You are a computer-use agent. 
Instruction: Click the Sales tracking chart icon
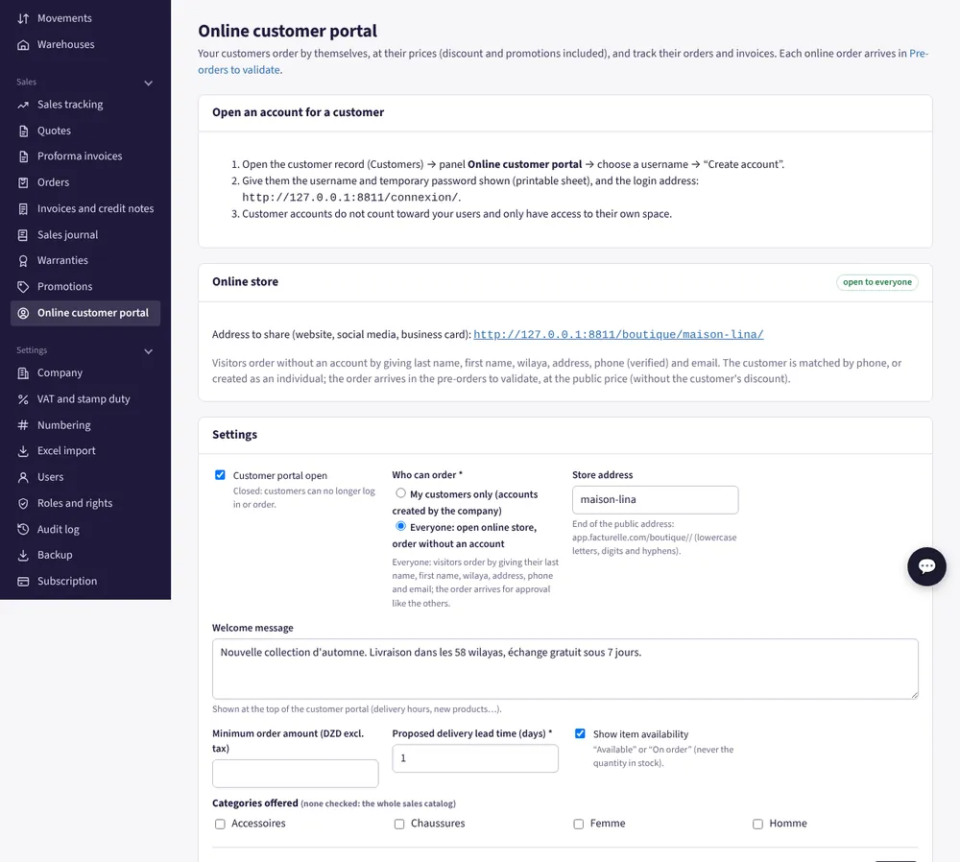tap(23, 105)
